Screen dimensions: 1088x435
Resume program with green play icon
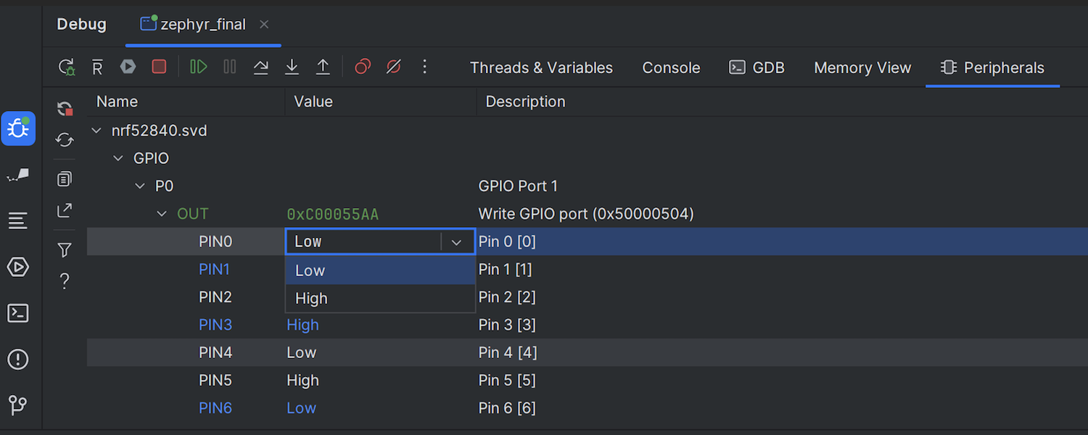click(x=198, y=67)
